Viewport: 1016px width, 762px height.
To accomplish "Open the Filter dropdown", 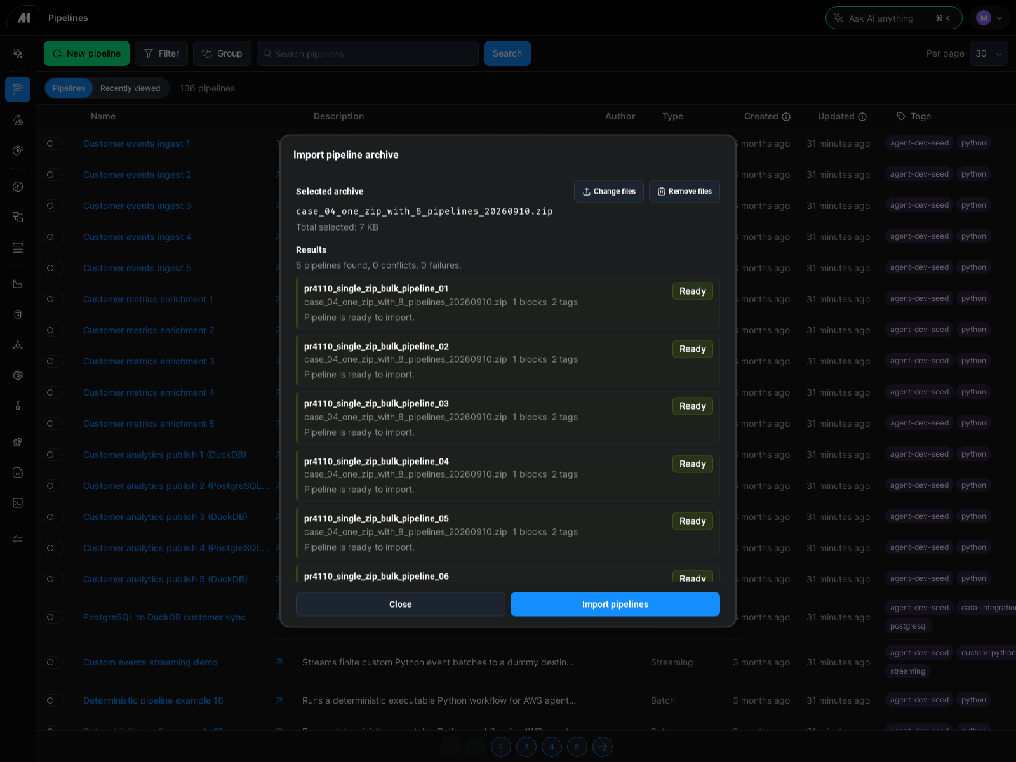I will (x=161, y=53).
